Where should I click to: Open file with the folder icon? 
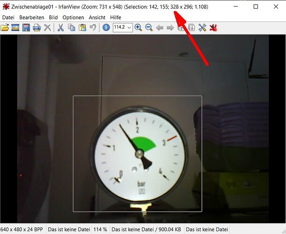point(5,28)
